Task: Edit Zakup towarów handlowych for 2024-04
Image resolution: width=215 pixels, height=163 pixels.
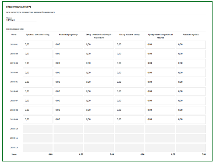Action: (99, 73)
